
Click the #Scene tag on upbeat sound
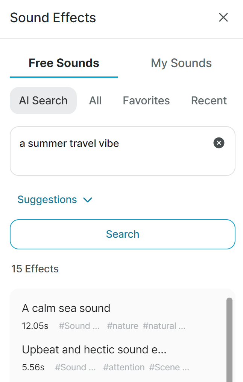[169, 367]
